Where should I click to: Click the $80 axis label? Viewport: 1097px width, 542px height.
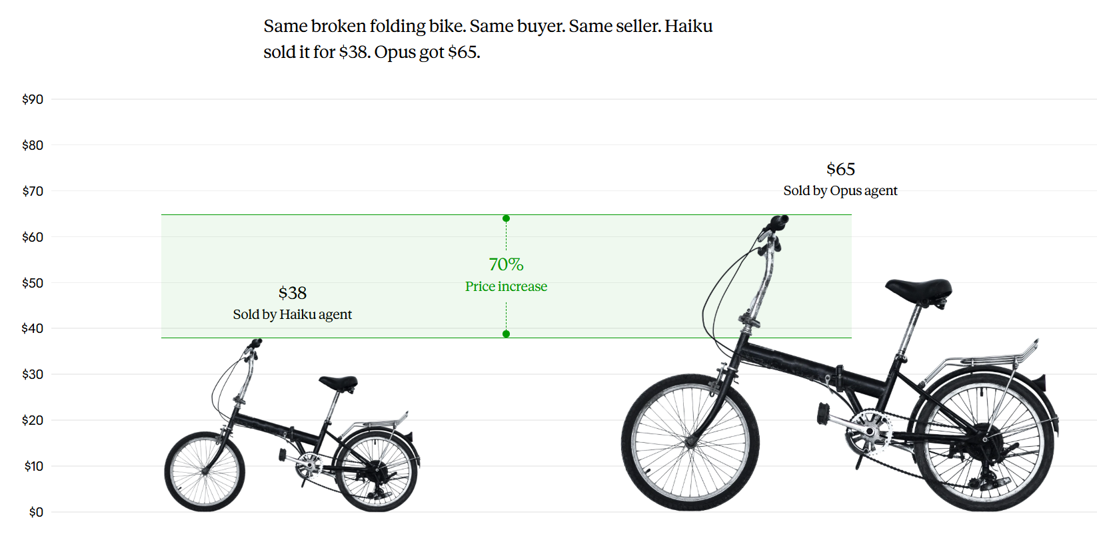coord(33,145)
